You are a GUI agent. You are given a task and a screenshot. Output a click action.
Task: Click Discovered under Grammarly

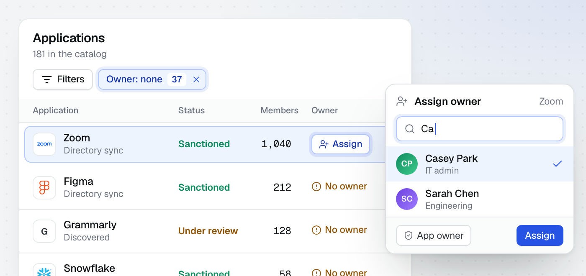tap(87, 238)
